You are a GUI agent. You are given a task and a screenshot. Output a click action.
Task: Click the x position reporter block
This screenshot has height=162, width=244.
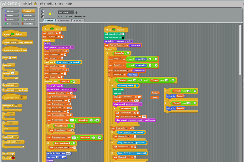(141, 59)
